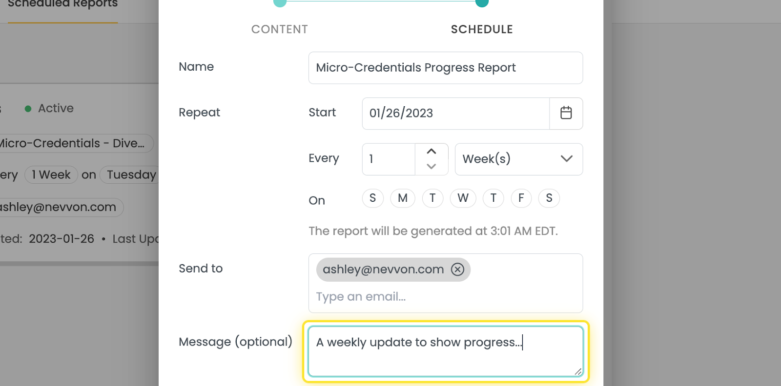Viewport: 781px width, 386px height.
Task: Toggle Monday day selector
Action: (403, 198)
